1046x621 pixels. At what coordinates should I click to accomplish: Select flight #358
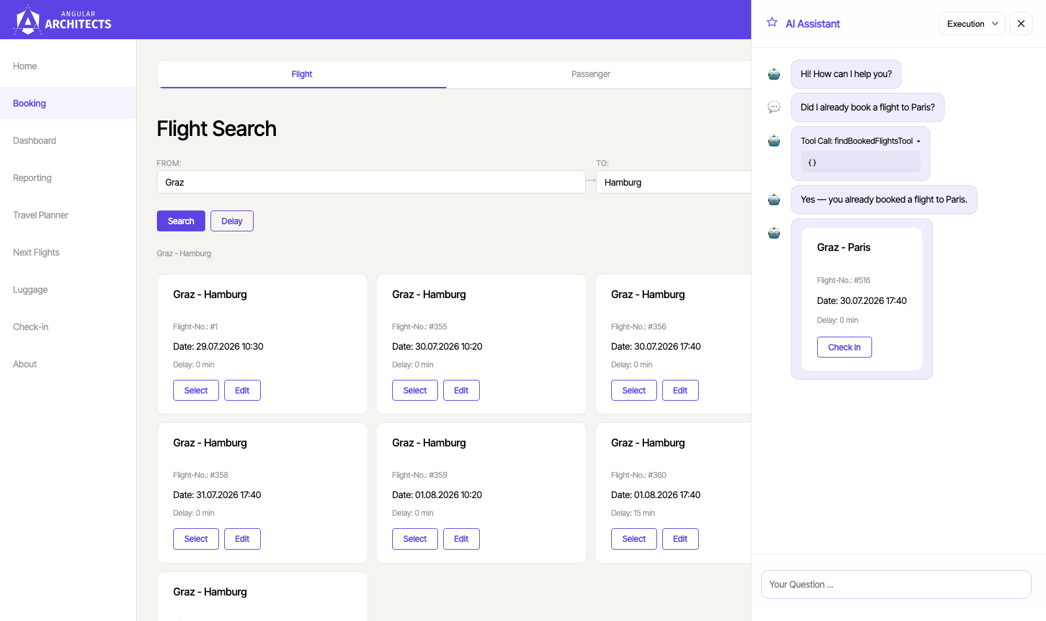[x=196, y=539]
